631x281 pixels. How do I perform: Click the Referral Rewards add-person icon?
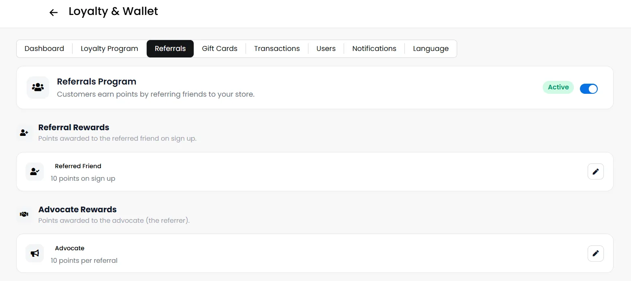(24, 132)
